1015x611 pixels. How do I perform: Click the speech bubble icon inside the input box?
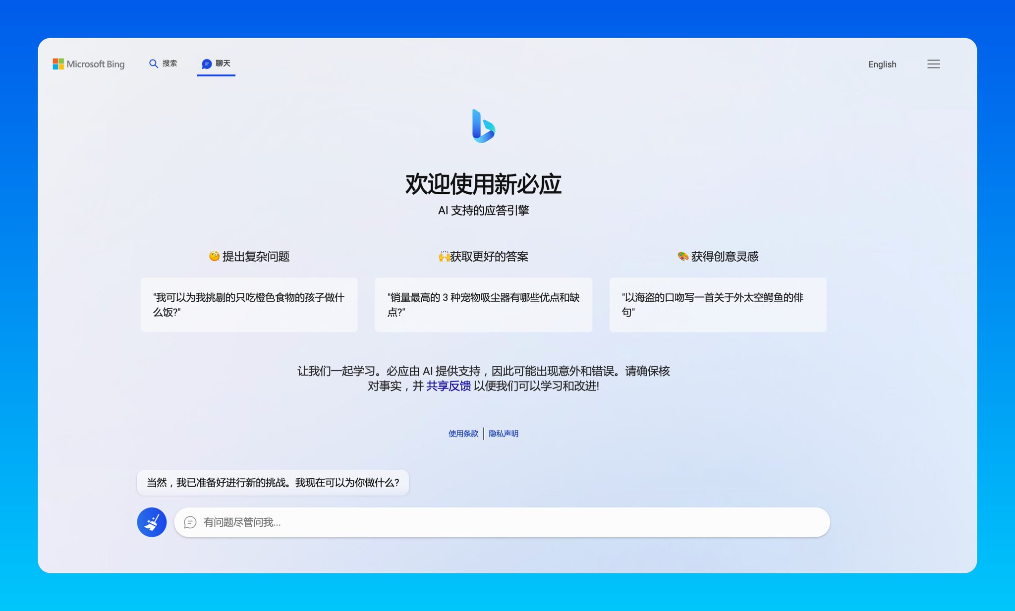point(190,522)
